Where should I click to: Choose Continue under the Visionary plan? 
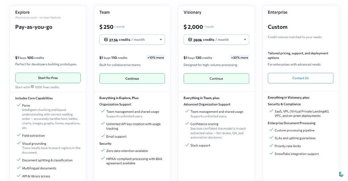(216, 79)
